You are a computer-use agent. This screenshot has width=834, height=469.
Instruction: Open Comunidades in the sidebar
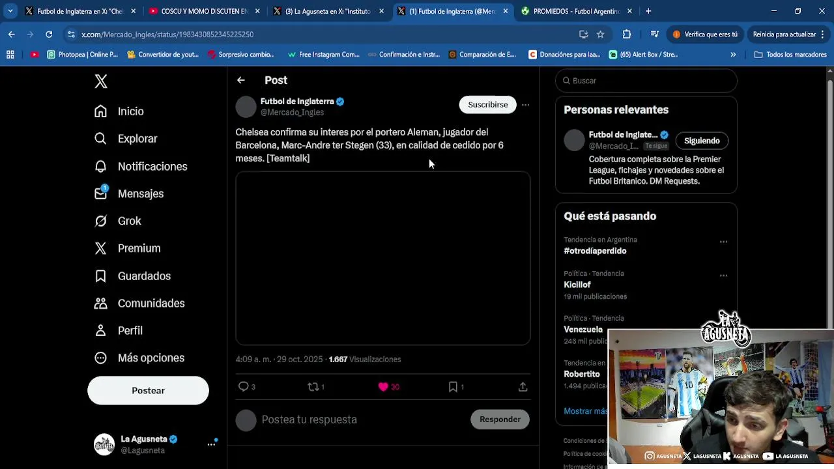point(139,304)
